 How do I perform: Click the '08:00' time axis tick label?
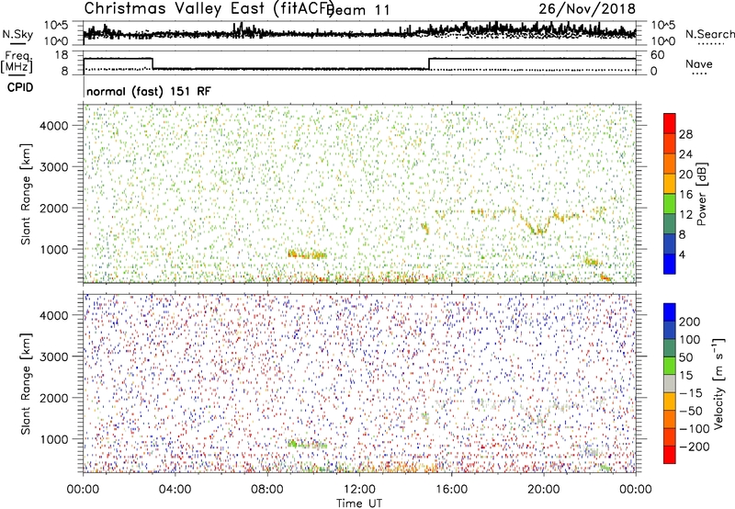coord(267,490)
